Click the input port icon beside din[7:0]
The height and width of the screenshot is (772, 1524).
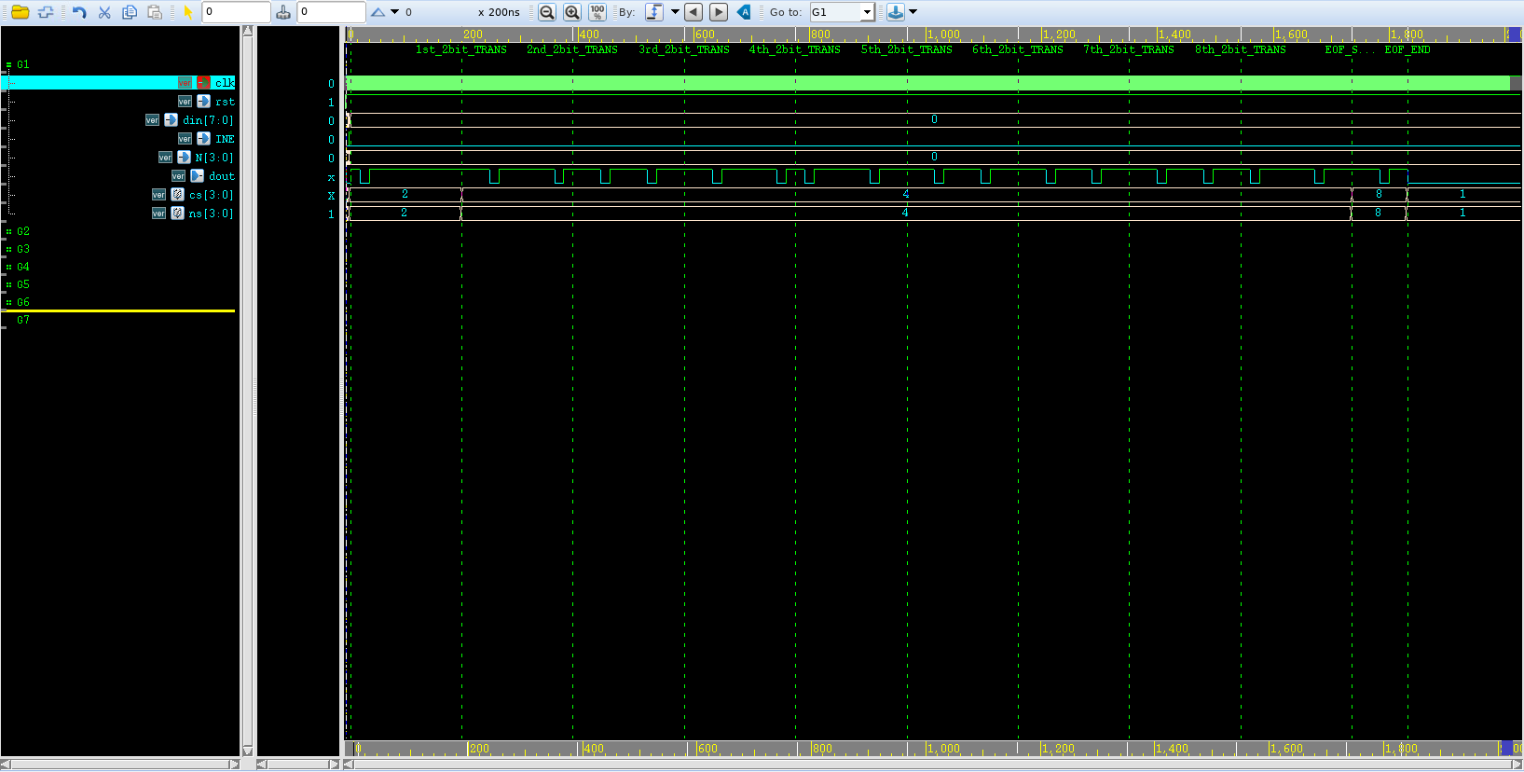(171, 120)
